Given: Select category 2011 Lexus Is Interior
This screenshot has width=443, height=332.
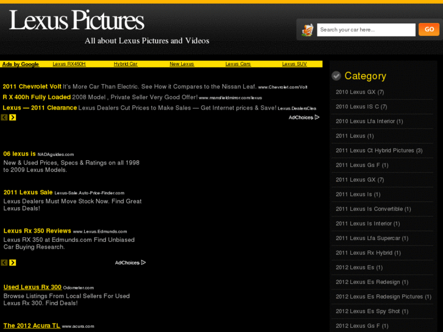Looking at the screenshot, I should 367,224.
